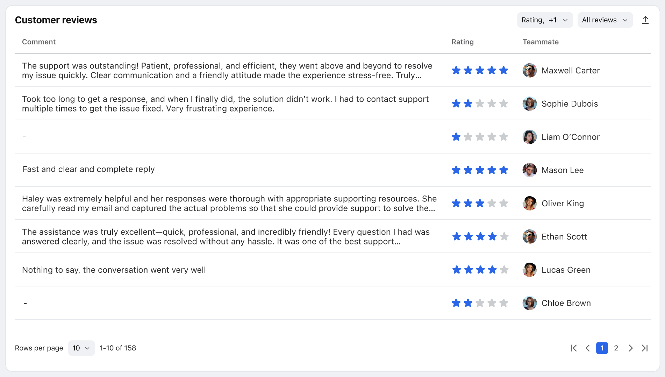The height and width of the screenshot is (377, 665).
Task: Click the export upload icon
Action: pos(645,20)
